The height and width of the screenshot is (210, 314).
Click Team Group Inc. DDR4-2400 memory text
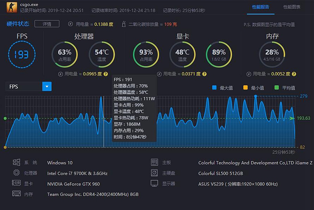coord(93,194)
